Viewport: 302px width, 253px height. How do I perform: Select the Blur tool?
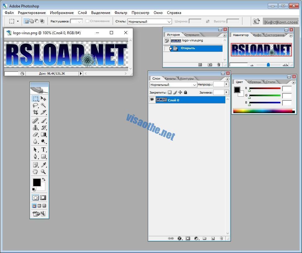click(x=35, y=141)
